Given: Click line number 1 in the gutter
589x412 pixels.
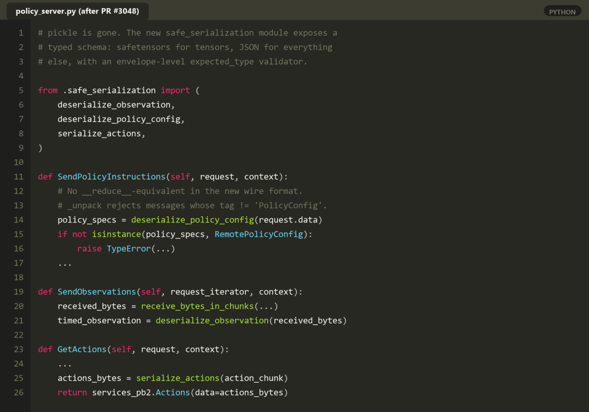Looking at the screenshot, I should point(21,33).
